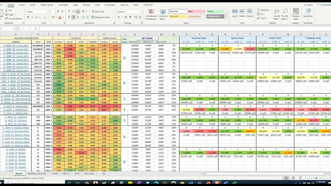Click the Analyze Data tool
Viewport: 331px width, 186px height.
point(296,15)
